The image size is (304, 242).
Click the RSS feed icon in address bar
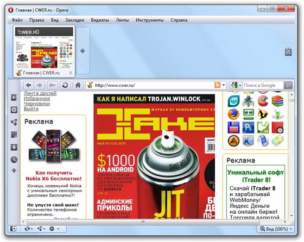pyautogui.click(x=217, y=85)
